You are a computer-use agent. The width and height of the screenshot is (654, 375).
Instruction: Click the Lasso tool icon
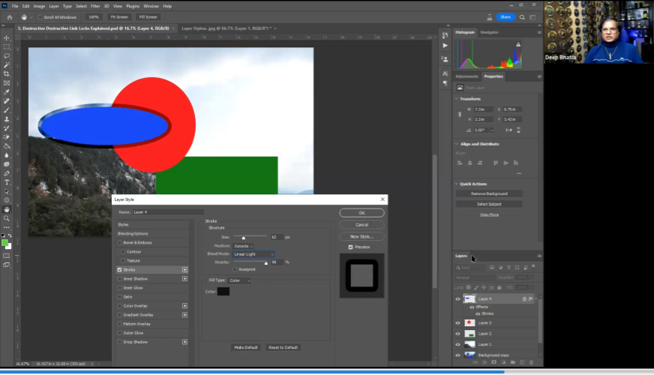click(x=7, y=55)
